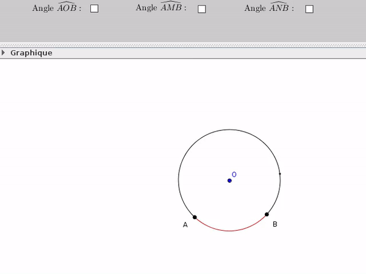Click the small point on circle's right edge
The height and width of the screenshot is (274, 366).
280,174
